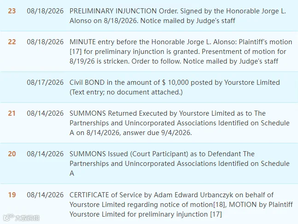Viewport: 298px width, 224px height.
Task: Click the SUMMONS Issued description text
Action: 180,164
